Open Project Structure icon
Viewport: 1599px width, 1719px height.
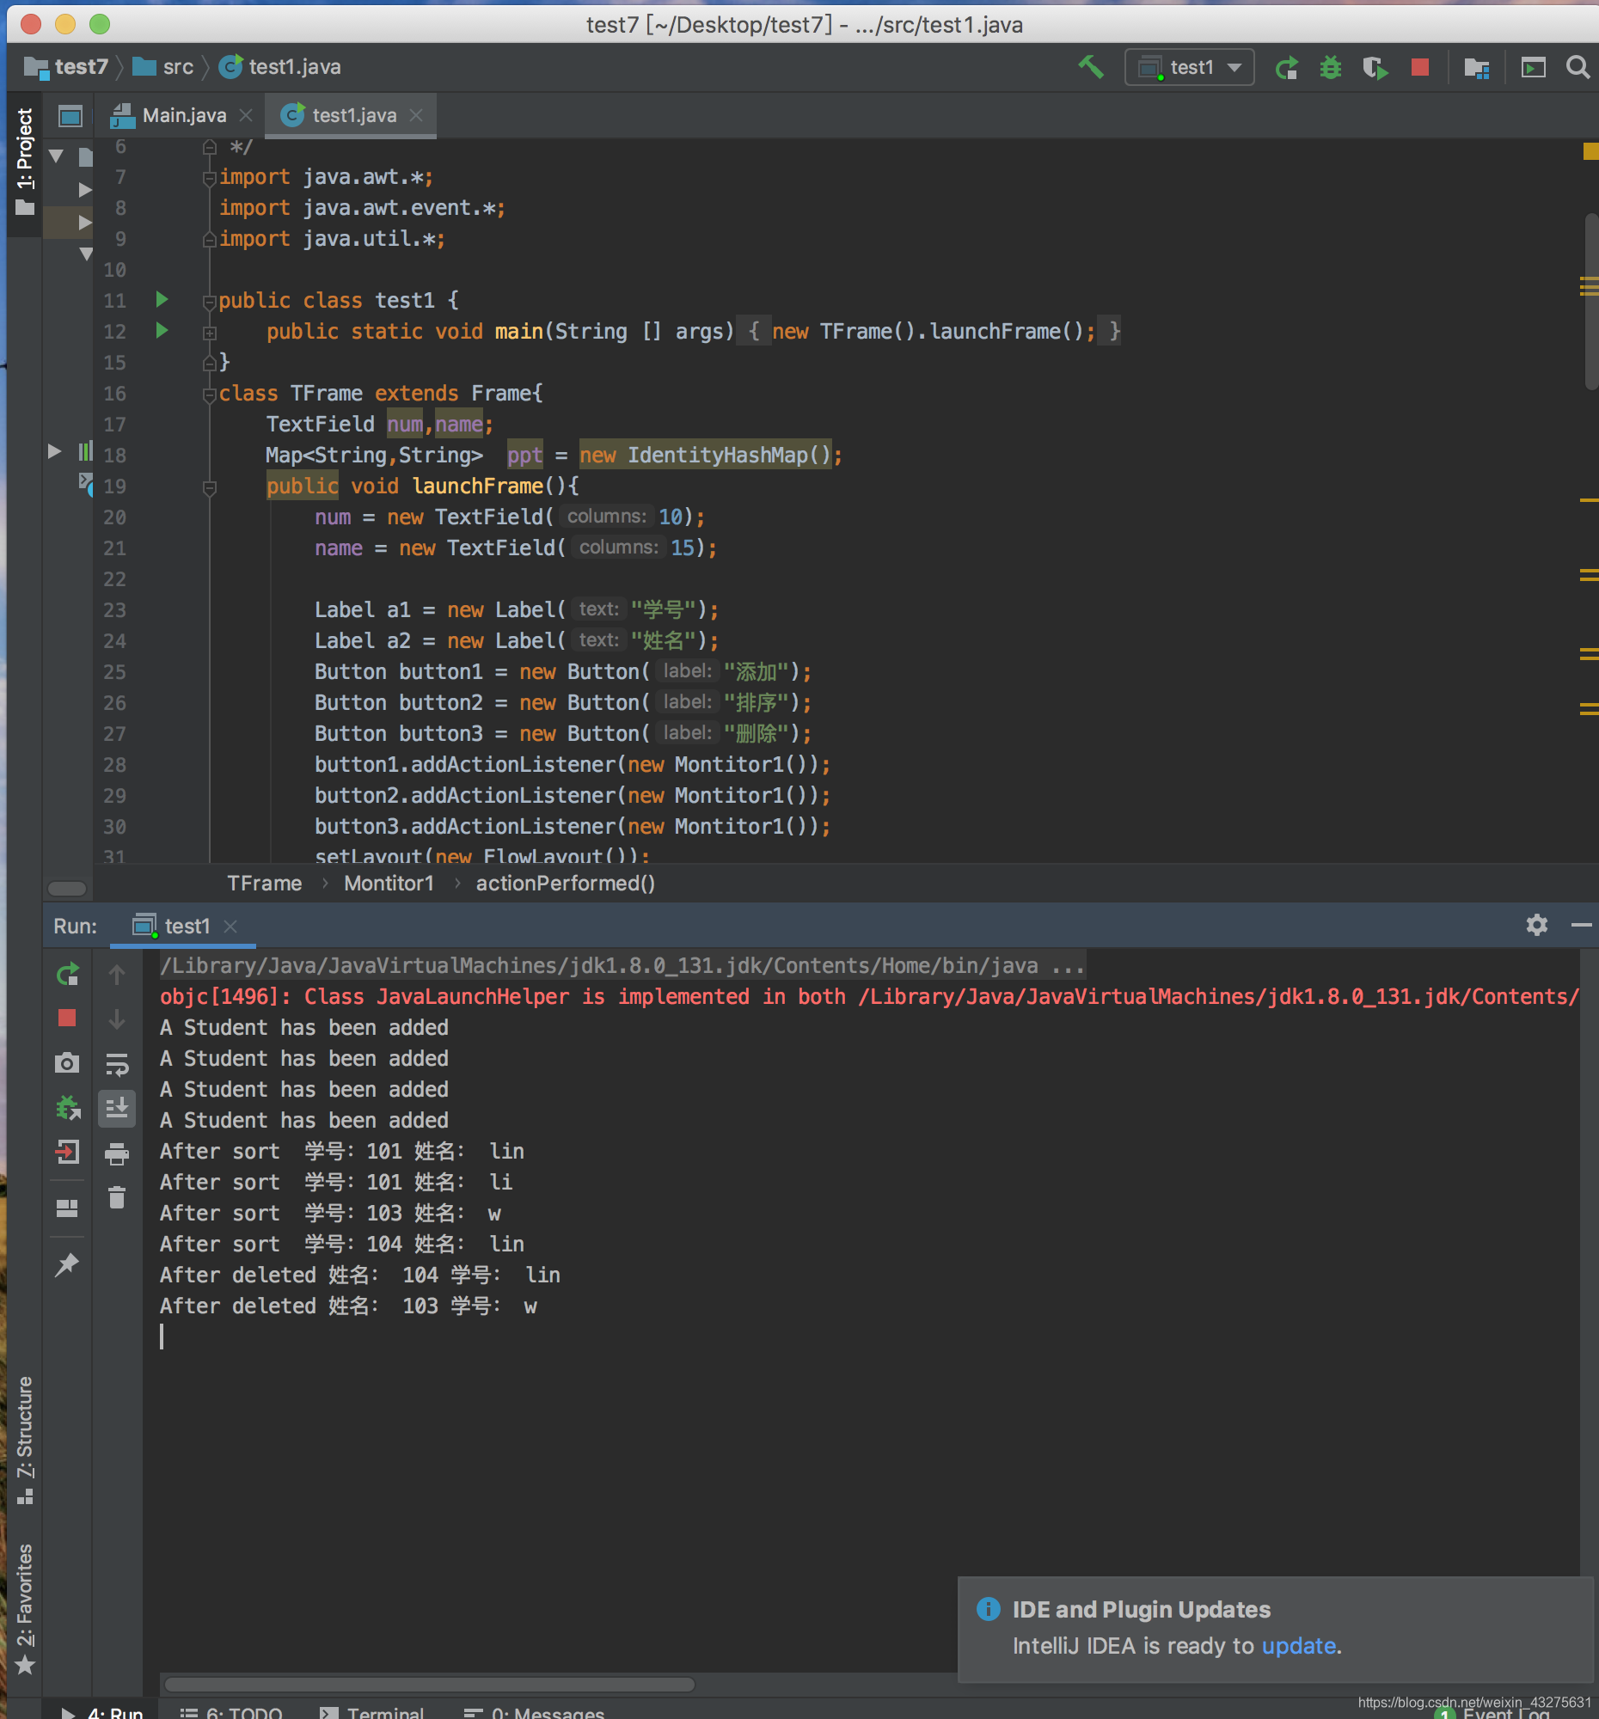pyautogui.click(x=1475, y=66)
